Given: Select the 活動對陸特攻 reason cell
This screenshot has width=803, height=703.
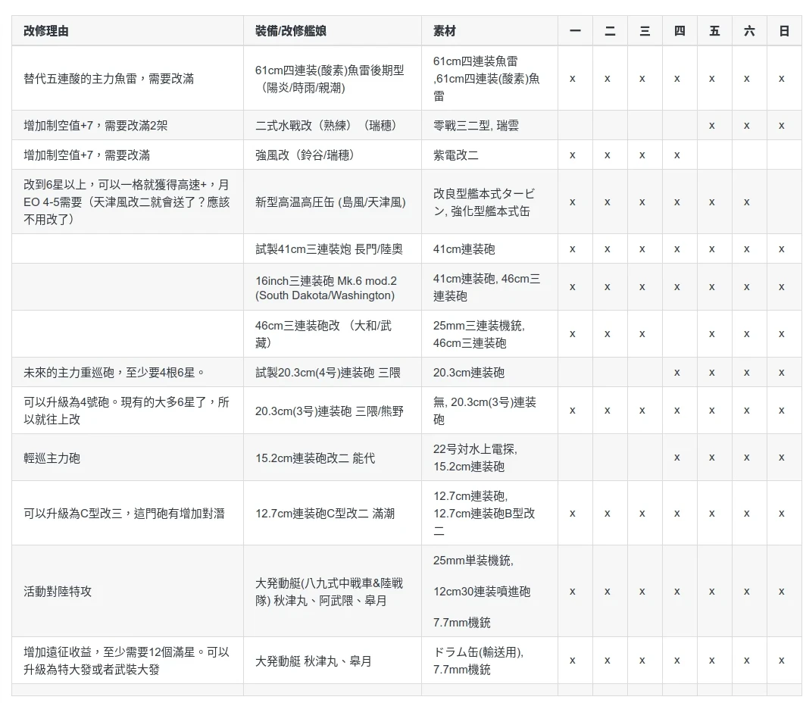Looking at the screenshot, I should pos(58,592).
